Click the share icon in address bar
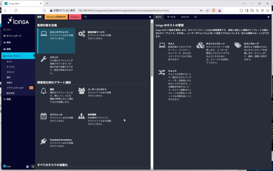 [x=207, y=11]
